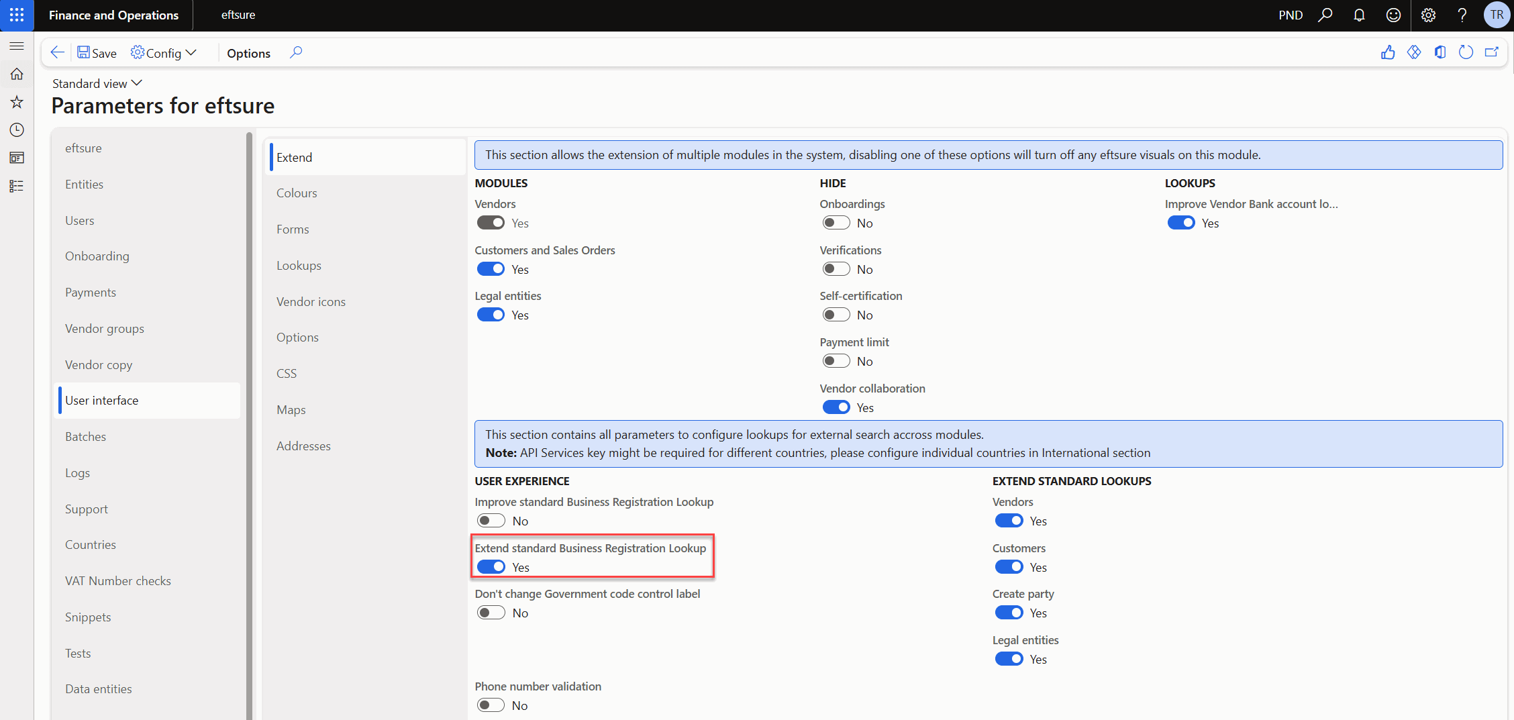1514x720 pixels.
Task: Select the Extend sub-tab
Action: [x=367, y=157]
